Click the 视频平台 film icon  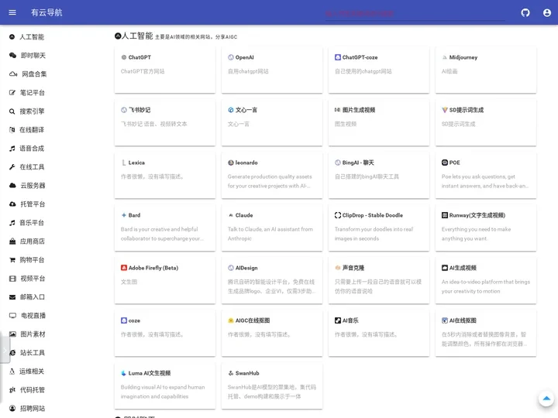[x=12, y=279]
